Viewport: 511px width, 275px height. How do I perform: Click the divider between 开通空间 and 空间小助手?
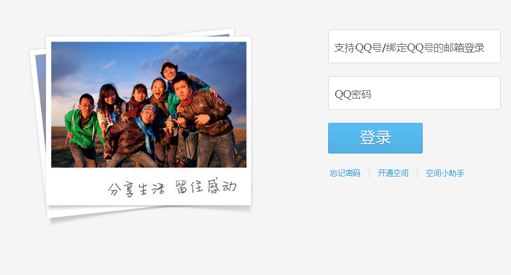coord(417,173)
